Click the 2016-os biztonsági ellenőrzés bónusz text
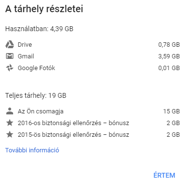The image size is (185, 184). point(73,123)
